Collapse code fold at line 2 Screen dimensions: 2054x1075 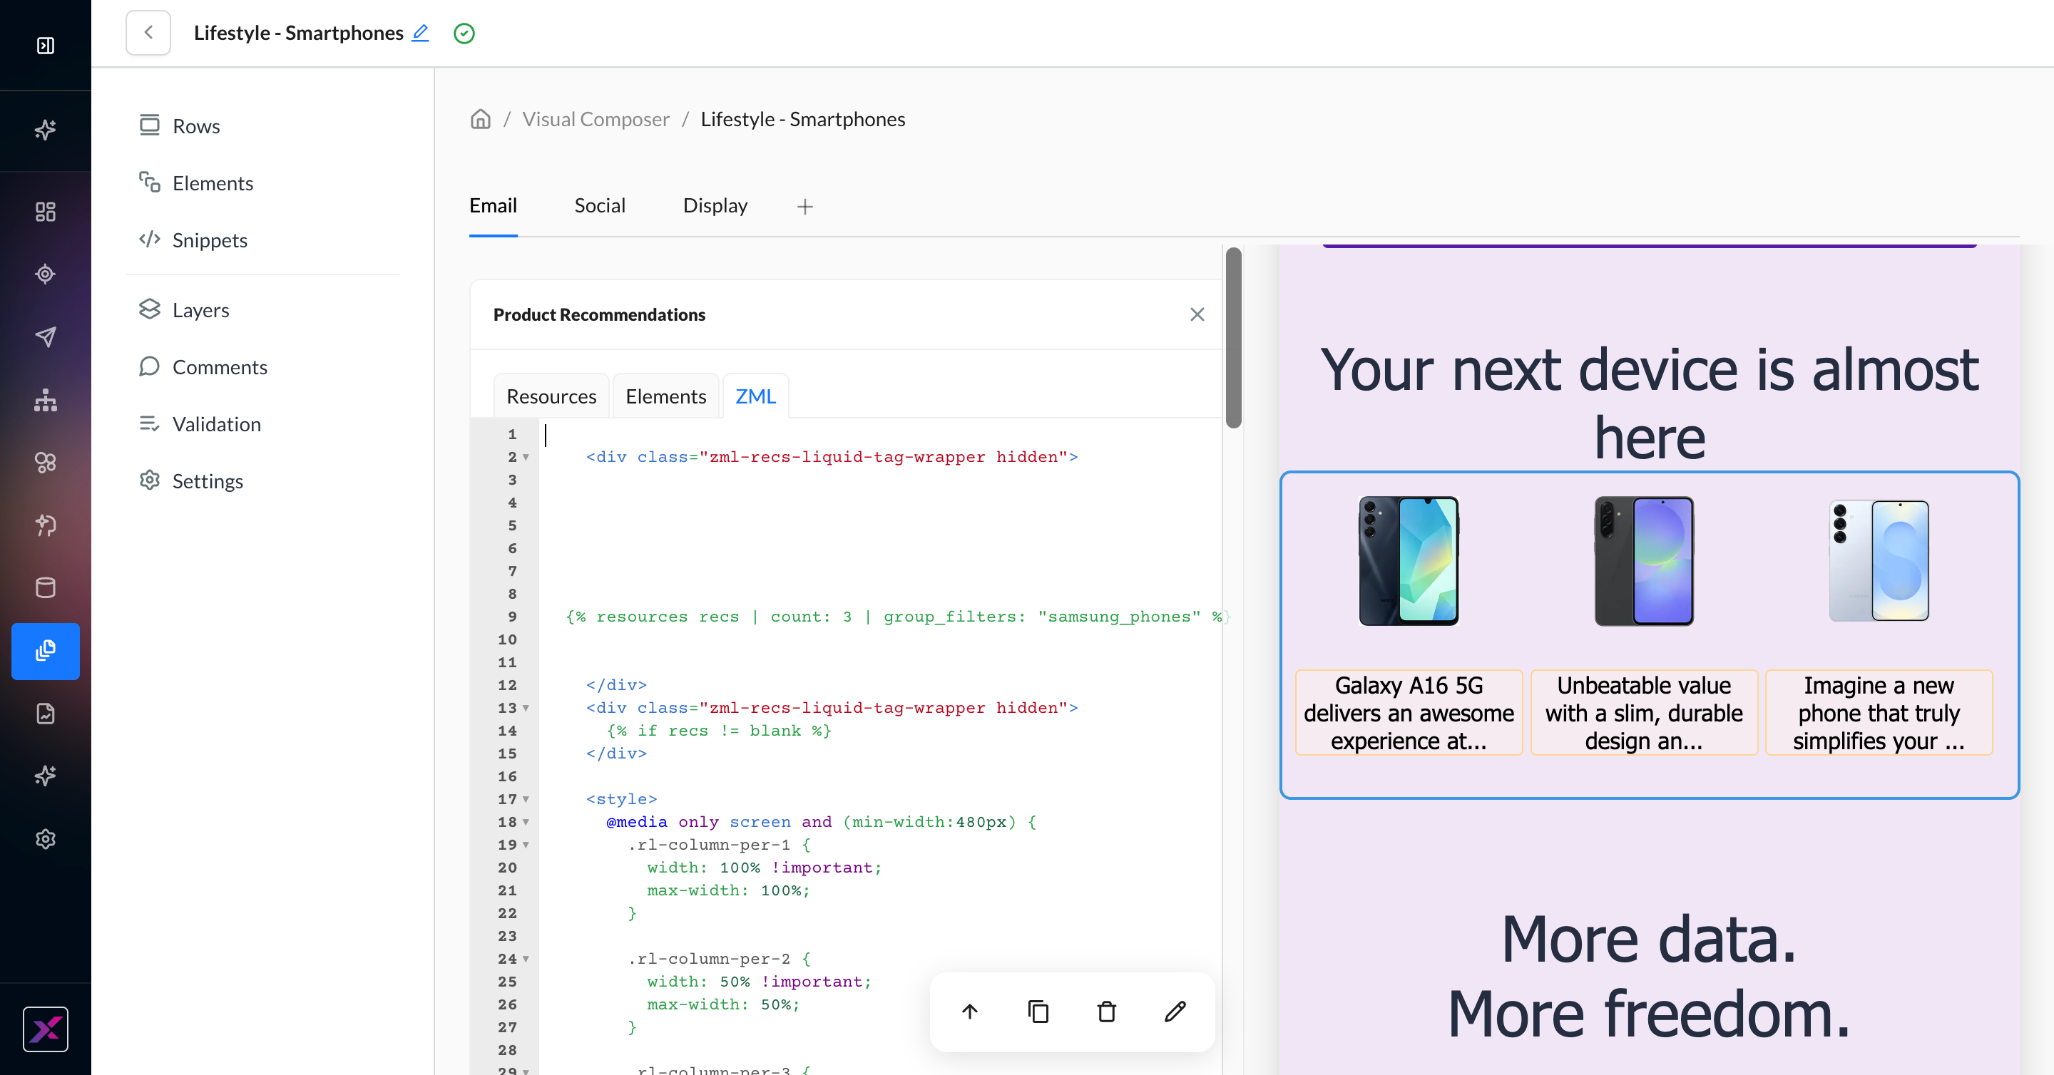click(x=526, y=458)
